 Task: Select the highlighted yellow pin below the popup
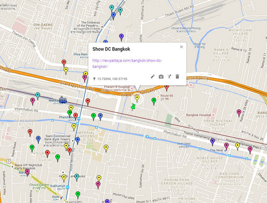pyautogui.click(x=137, y=98)
